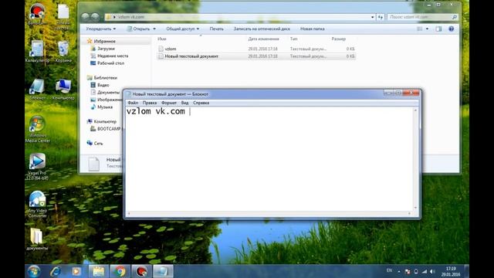494x278 pixels.
Task: Click the Explorer forward navigation arrow
Action: (95, 17)
